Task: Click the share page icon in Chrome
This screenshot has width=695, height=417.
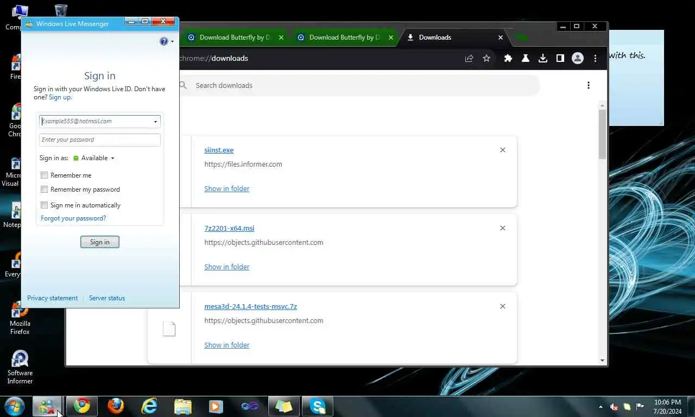Action: [469, 58]
